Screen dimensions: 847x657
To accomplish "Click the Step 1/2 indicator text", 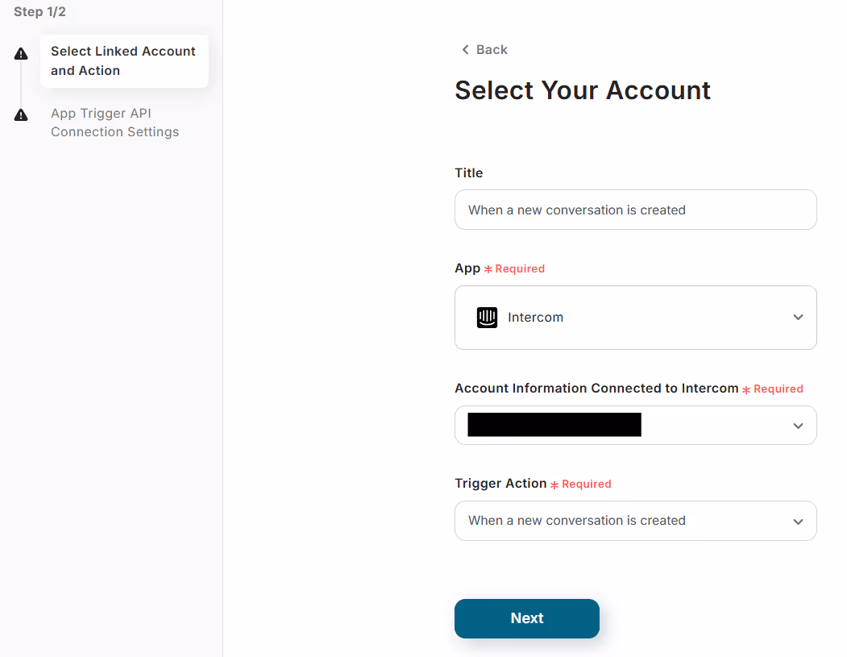I will pyautogui.click(x=39, y=12).
